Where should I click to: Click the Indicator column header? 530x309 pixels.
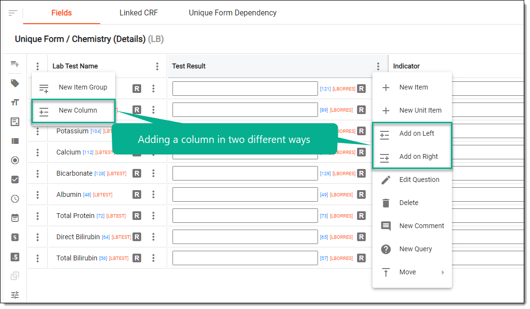coord(406,66)
